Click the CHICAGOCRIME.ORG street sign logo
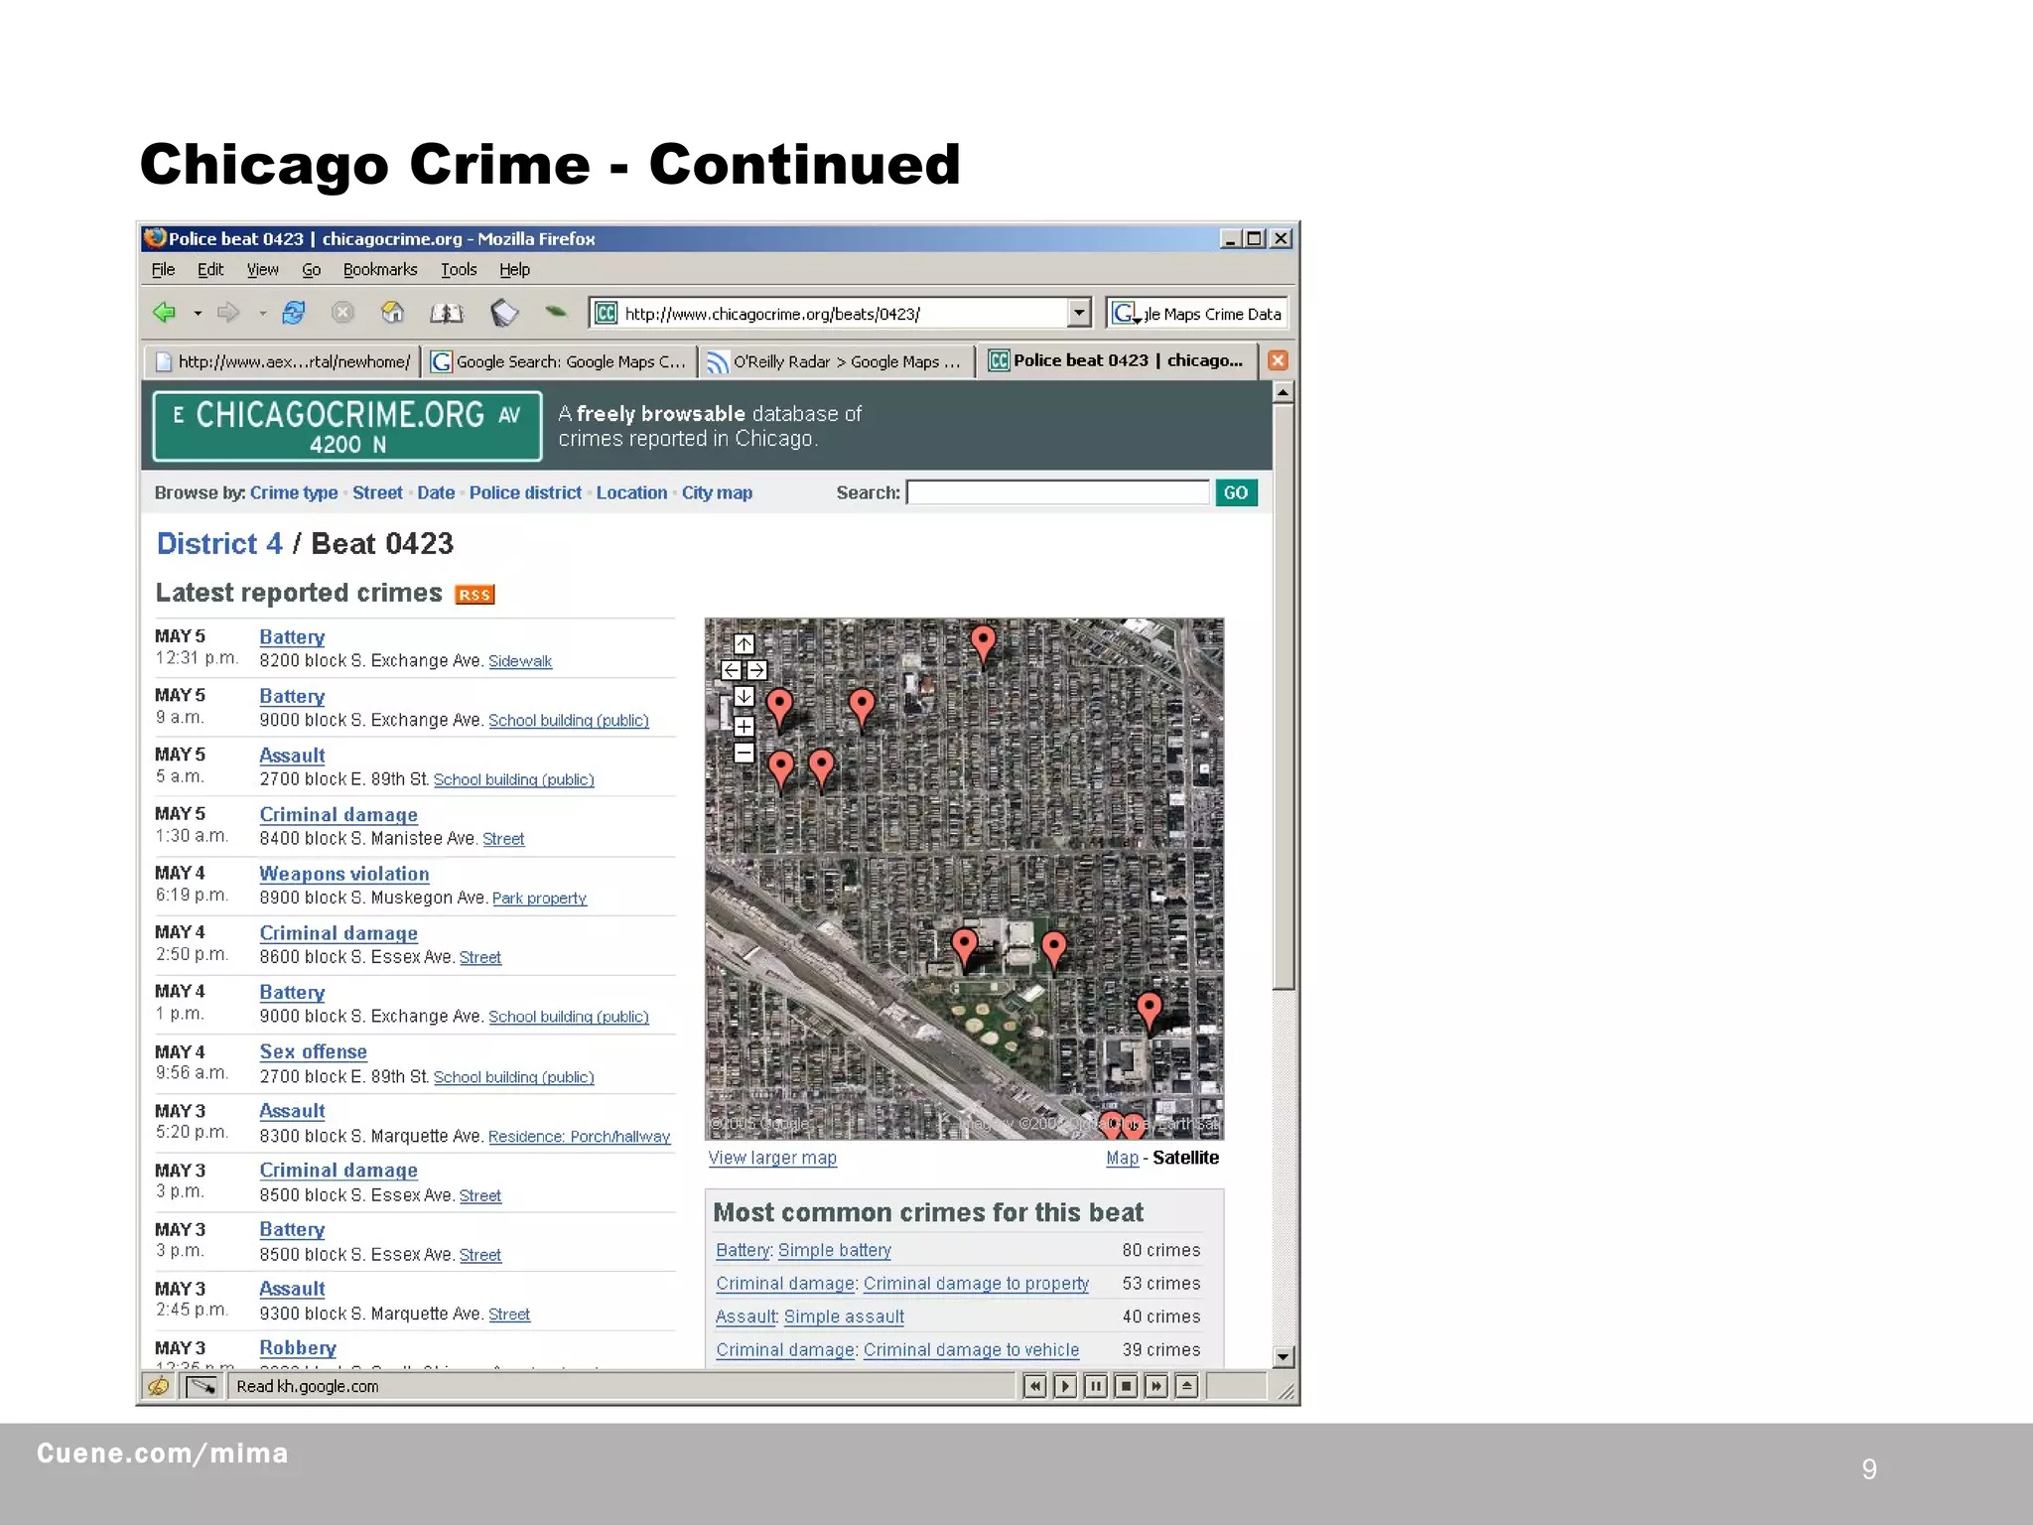 347,427
